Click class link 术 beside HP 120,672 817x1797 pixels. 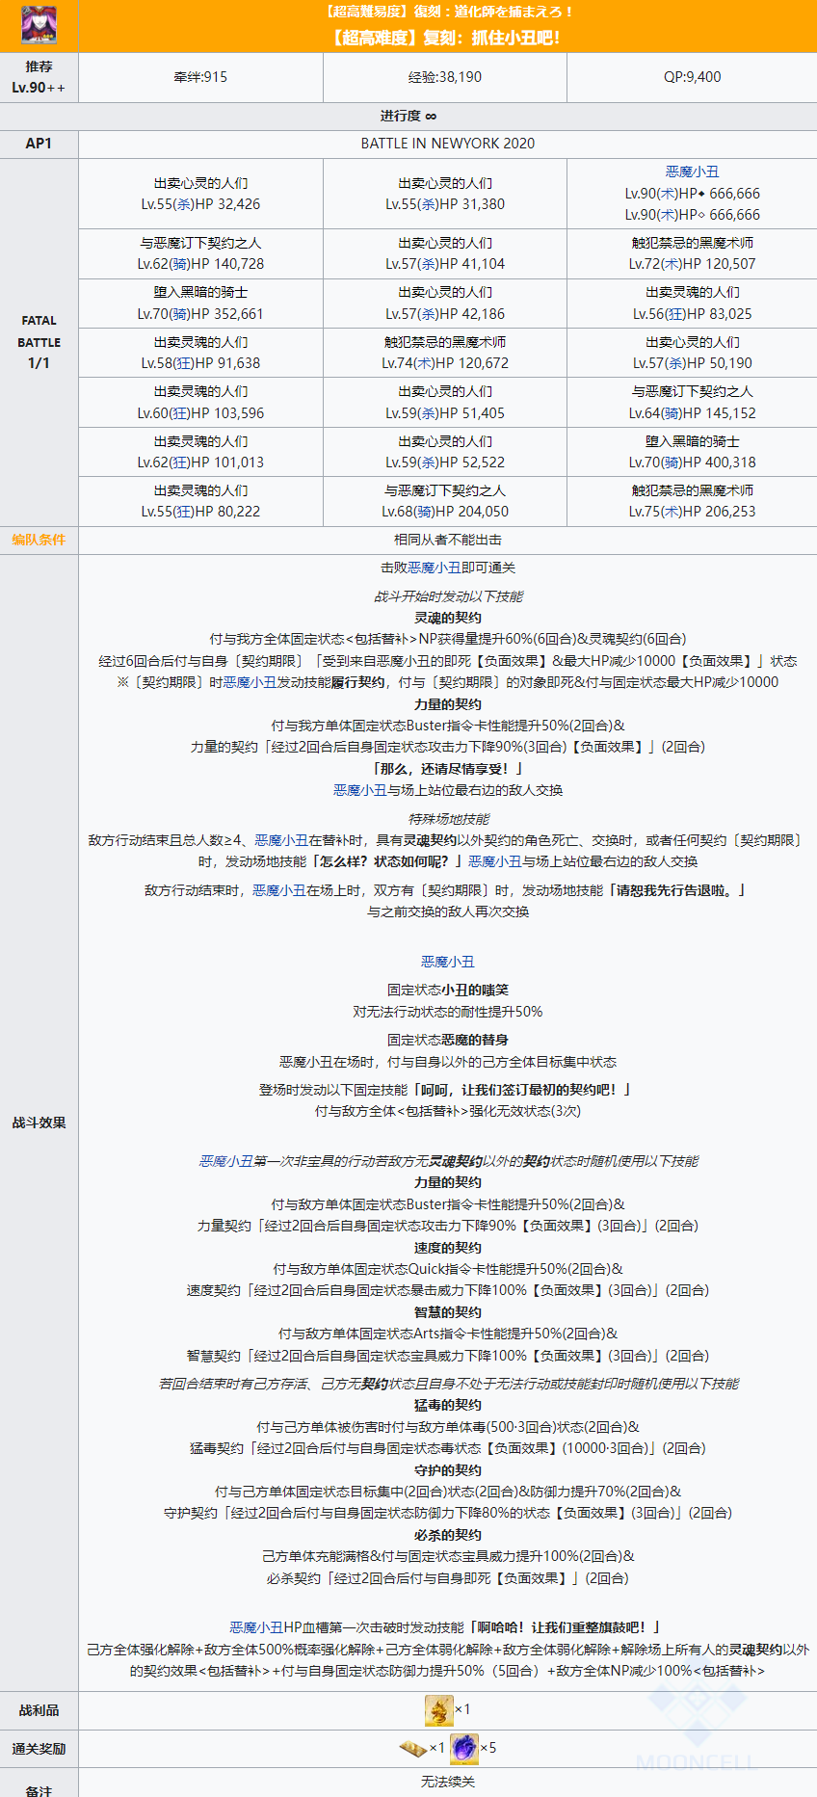tap(425, 363)
